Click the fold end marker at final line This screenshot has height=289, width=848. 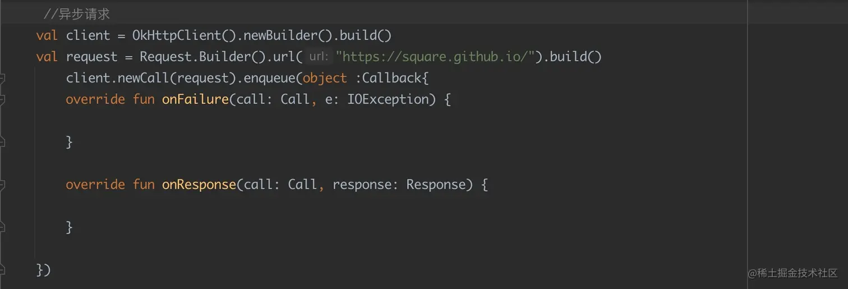click(x=2, y=270)
